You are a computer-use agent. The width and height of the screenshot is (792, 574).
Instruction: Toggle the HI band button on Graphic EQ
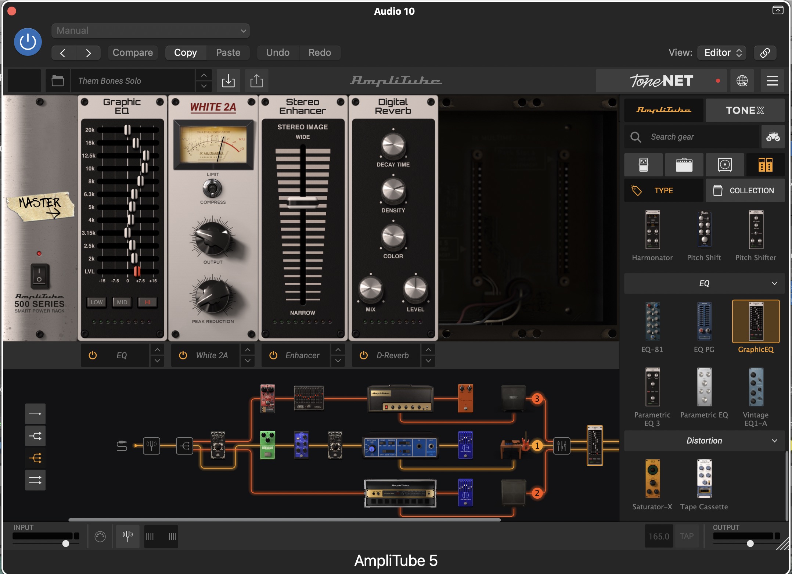tap(147, 302)
